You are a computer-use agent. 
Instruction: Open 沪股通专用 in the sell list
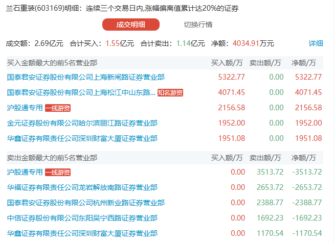[x=25, y=172]
